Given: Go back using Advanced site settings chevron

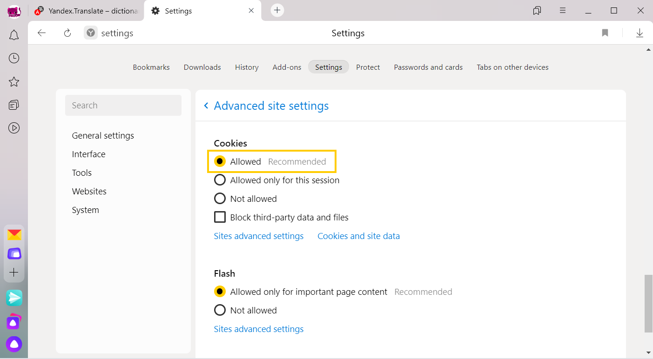Looking at the screenshot, I should [x=206, y=106].
